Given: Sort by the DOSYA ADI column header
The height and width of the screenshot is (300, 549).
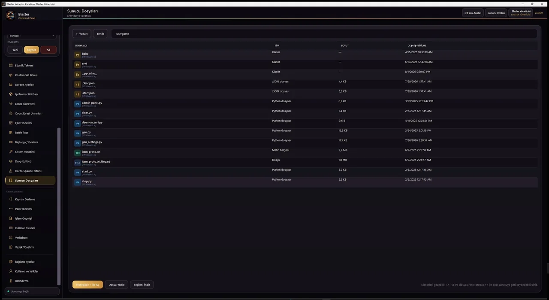Looking at the screenshot, I should click(81, 45).
